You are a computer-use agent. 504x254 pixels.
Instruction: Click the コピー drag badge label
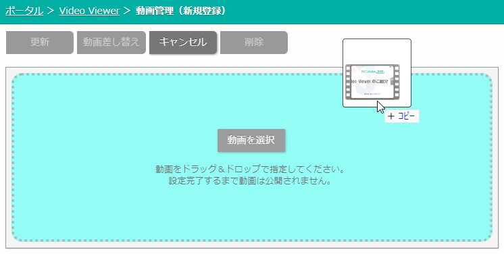click(x=406, y=116)
